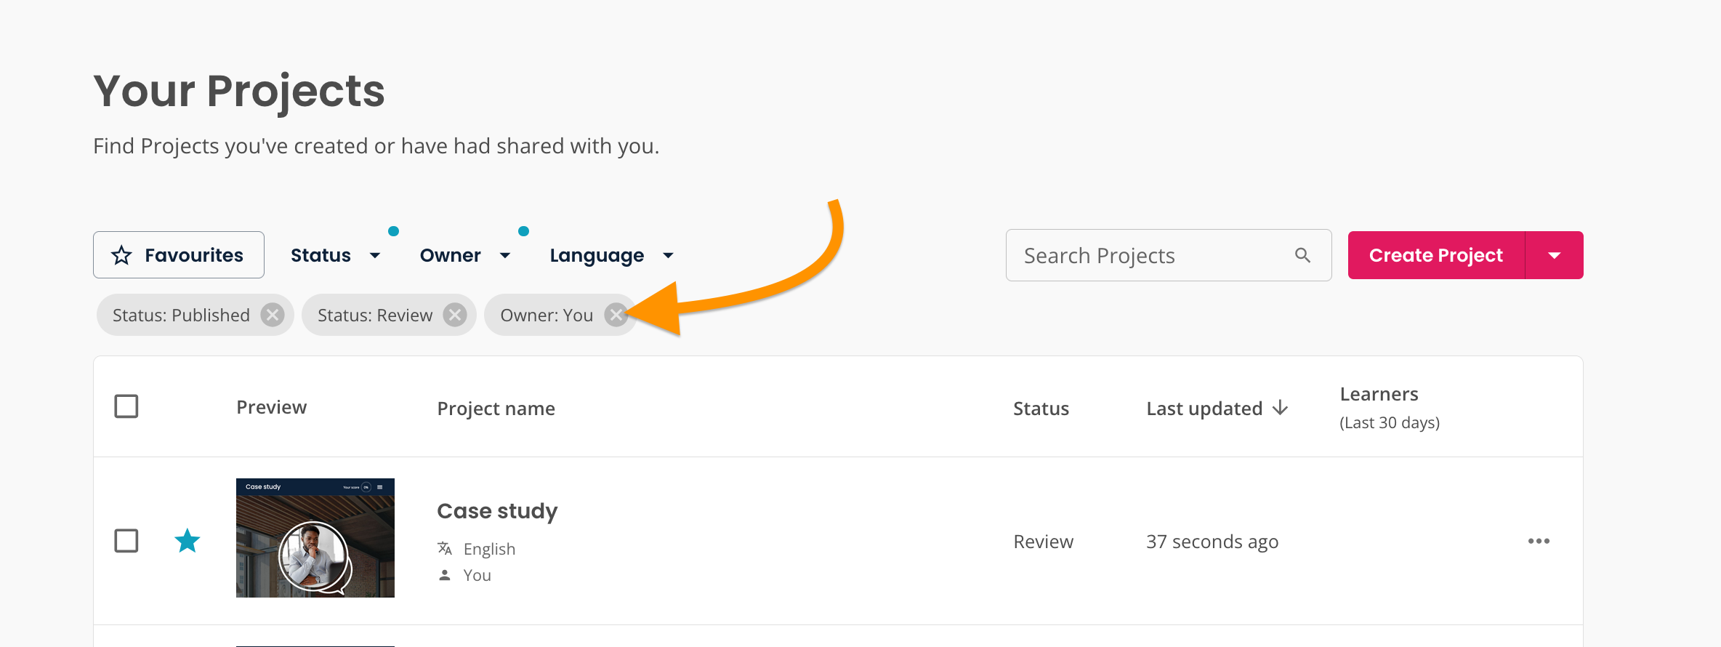Unfavourite the Case study project star
This screenshot has width=1721, height=647.
188,540
